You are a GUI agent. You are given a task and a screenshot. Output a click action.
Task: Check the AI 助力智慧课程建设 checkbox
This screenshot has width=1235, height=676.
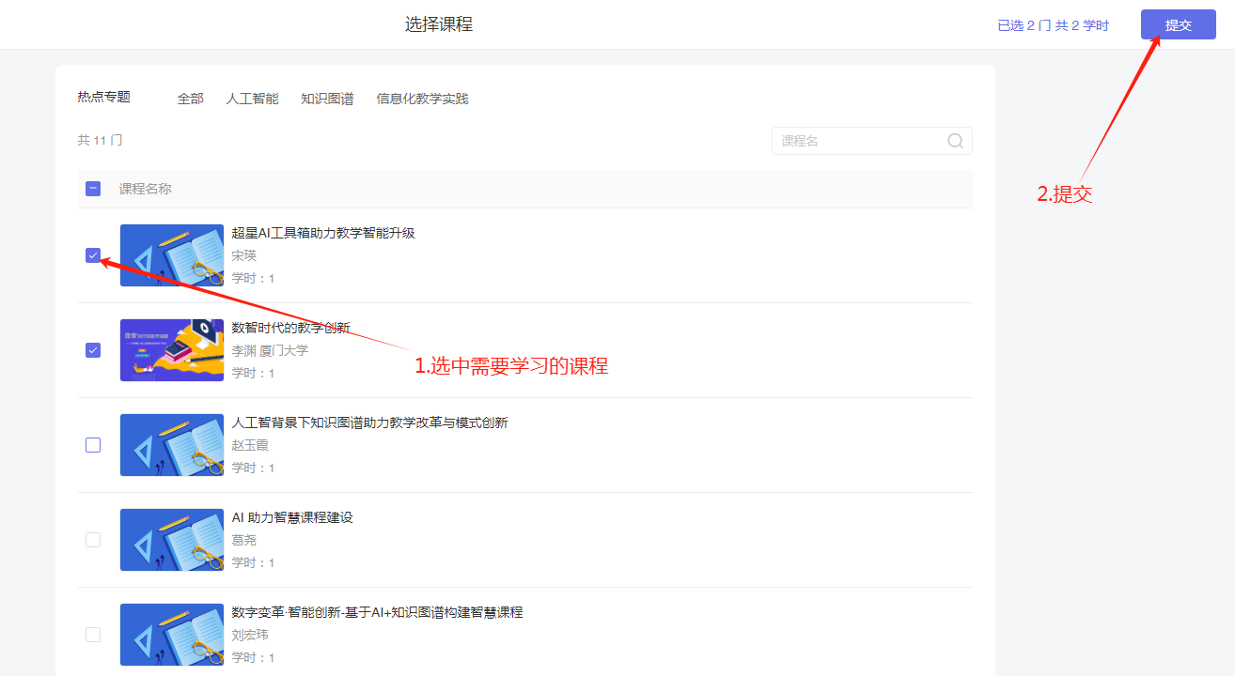(x=93, y=540)
